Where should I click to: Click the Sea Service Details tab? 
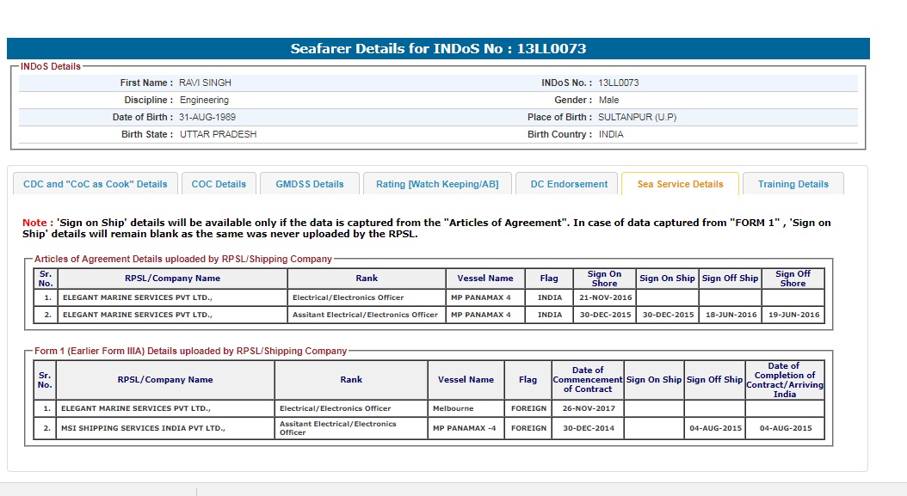click(680, 184)
